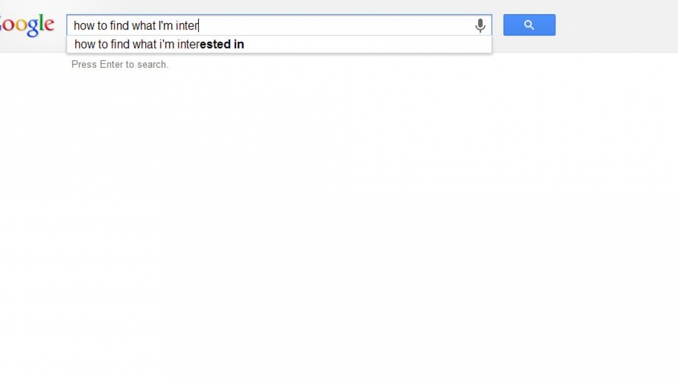Viewport: 678px width, 381px height.
Task: Click the word "I'm" in search box
Action: tap(166, 25)
